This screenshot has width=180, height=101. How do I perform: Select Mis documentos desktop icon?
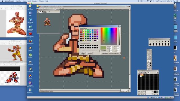(30, 7)
